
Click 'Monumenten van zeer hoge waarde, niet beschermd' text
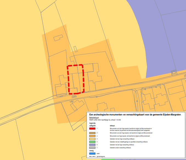click(x=131, y=133)
